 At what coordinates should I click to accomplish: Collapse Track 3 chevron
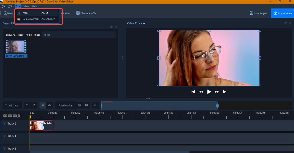point(4,149)
